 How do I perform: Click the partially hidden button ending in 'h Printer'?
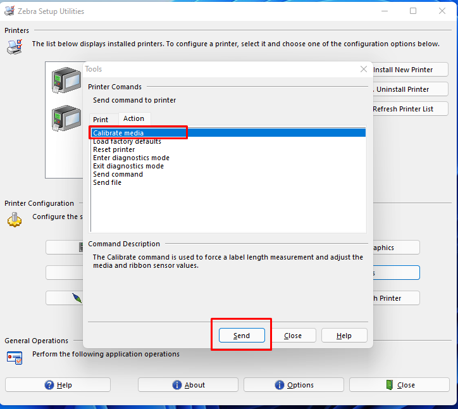pos(397,298)
